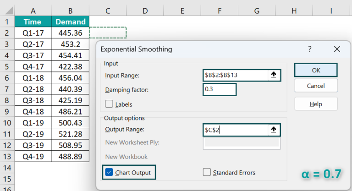
Task: Close the Exponential Smoothing dialog
Action: 337,49
